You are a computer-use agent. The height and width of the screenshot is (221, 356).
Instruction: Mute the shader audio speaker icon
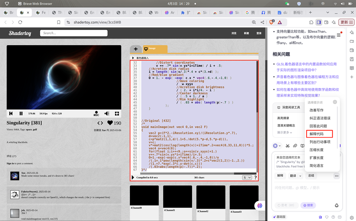coord(107,113)
